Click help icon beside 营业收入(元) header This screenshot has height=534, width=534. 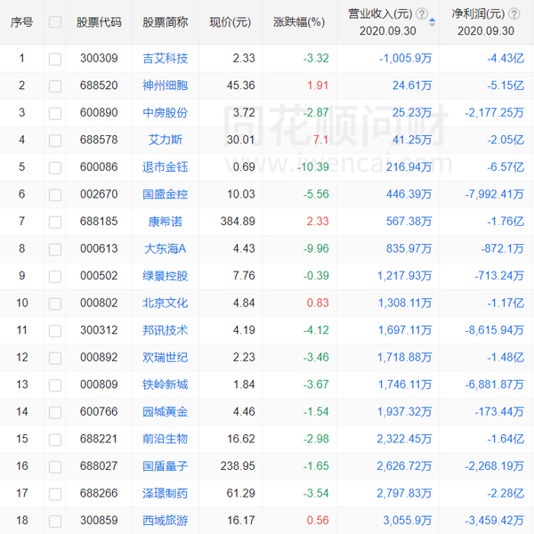point(422,14)
